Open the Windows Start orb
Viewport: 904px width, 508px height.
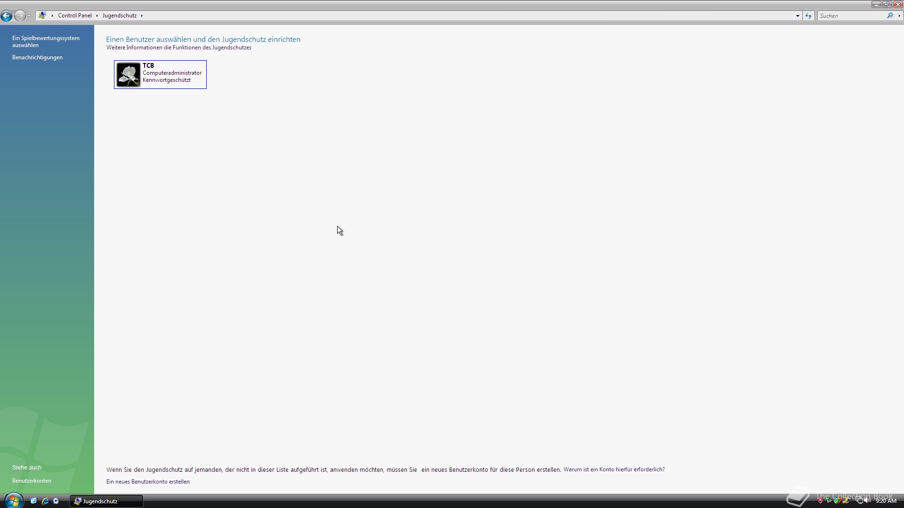pos(13,500)
